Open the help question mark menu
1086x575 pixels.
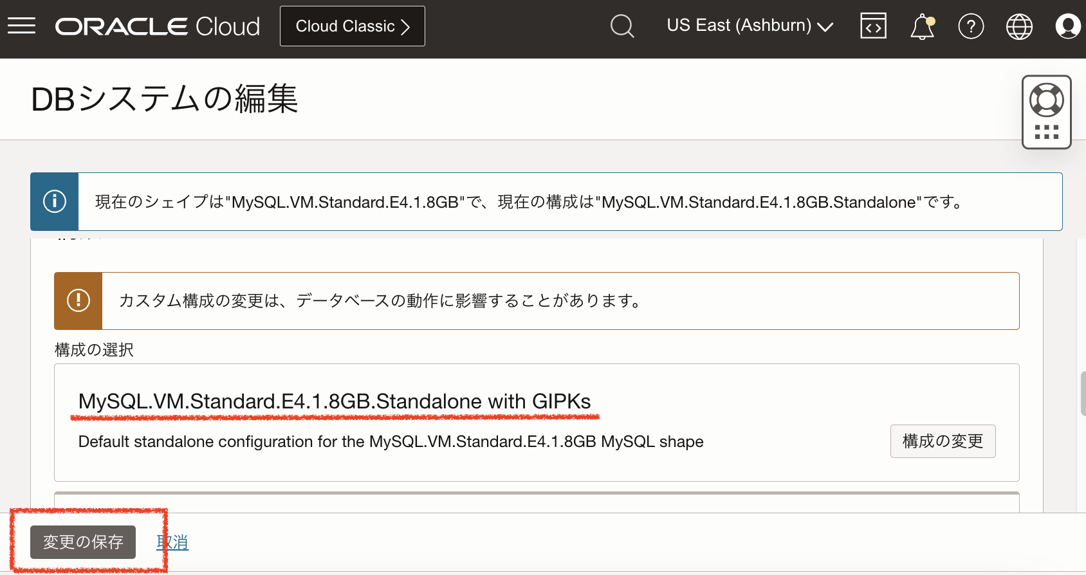click(971, 26)
